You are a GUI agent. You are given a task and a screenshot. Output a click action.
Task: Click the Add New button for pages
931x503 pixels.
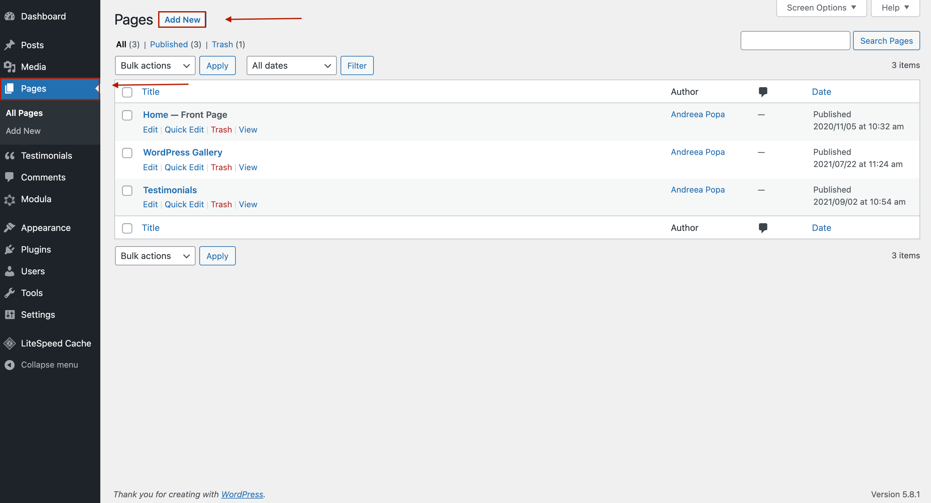tap(182, 19)
